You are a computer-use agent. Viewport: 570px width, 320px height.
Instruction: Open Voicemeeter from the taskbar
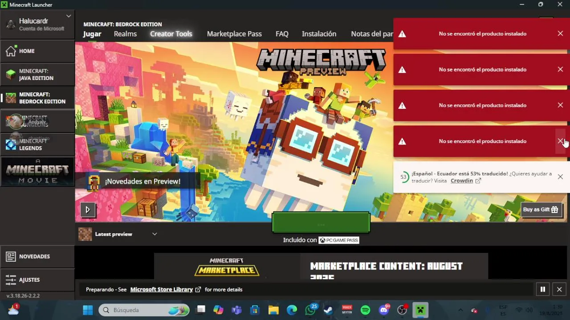347,310
